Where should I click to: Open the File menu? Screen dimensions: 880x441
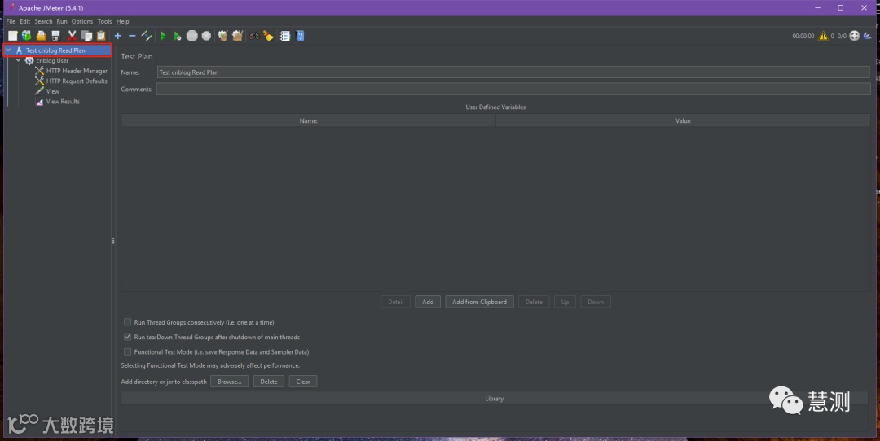coord(11,21)
